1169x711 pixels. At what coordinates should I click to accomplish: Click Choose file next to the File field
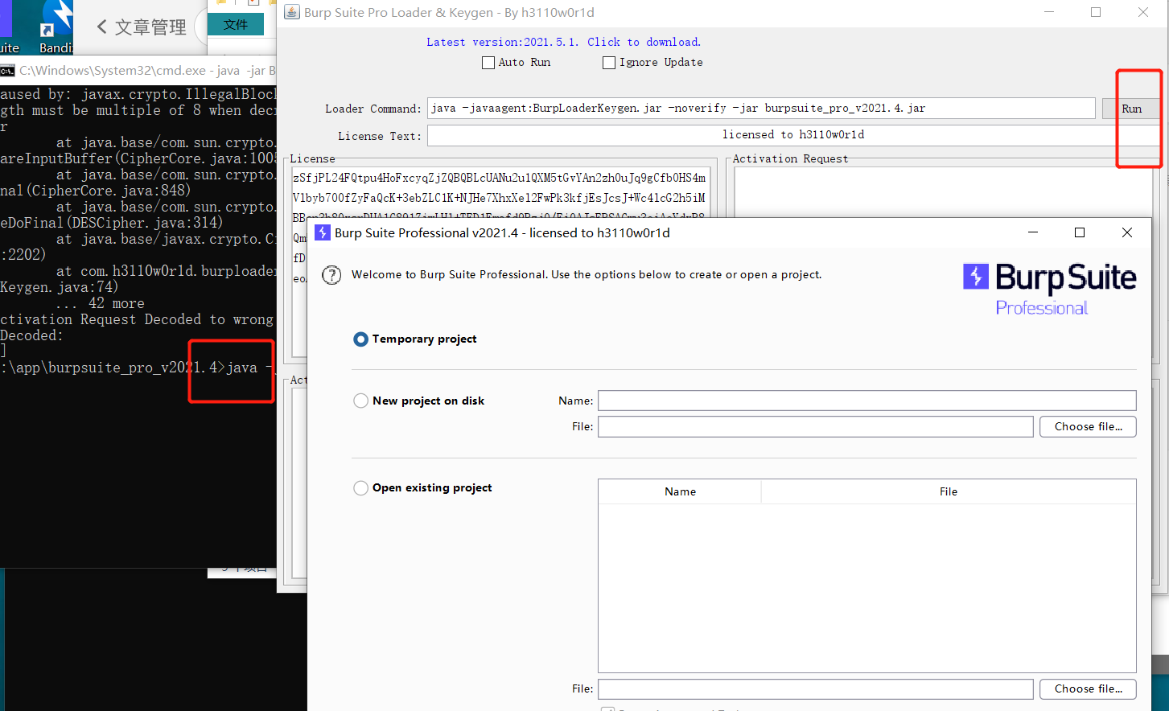coord(1088,426)
